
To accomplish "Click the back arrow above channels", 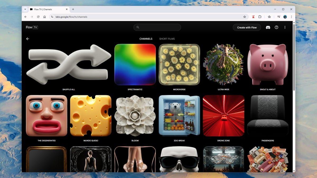I will (x=28, y=39).
